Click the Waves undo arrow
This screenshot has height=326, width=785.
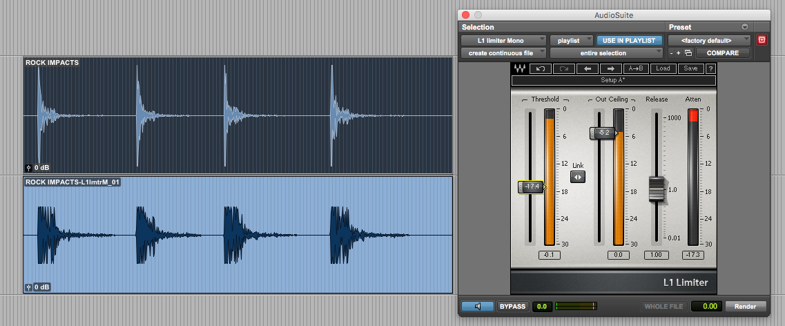point(540,68)
